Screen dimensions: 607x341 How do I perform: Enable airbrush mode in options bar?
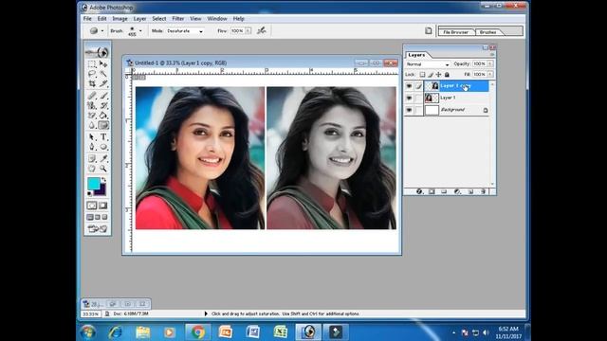pyautogui.click(x=262, y=30)
